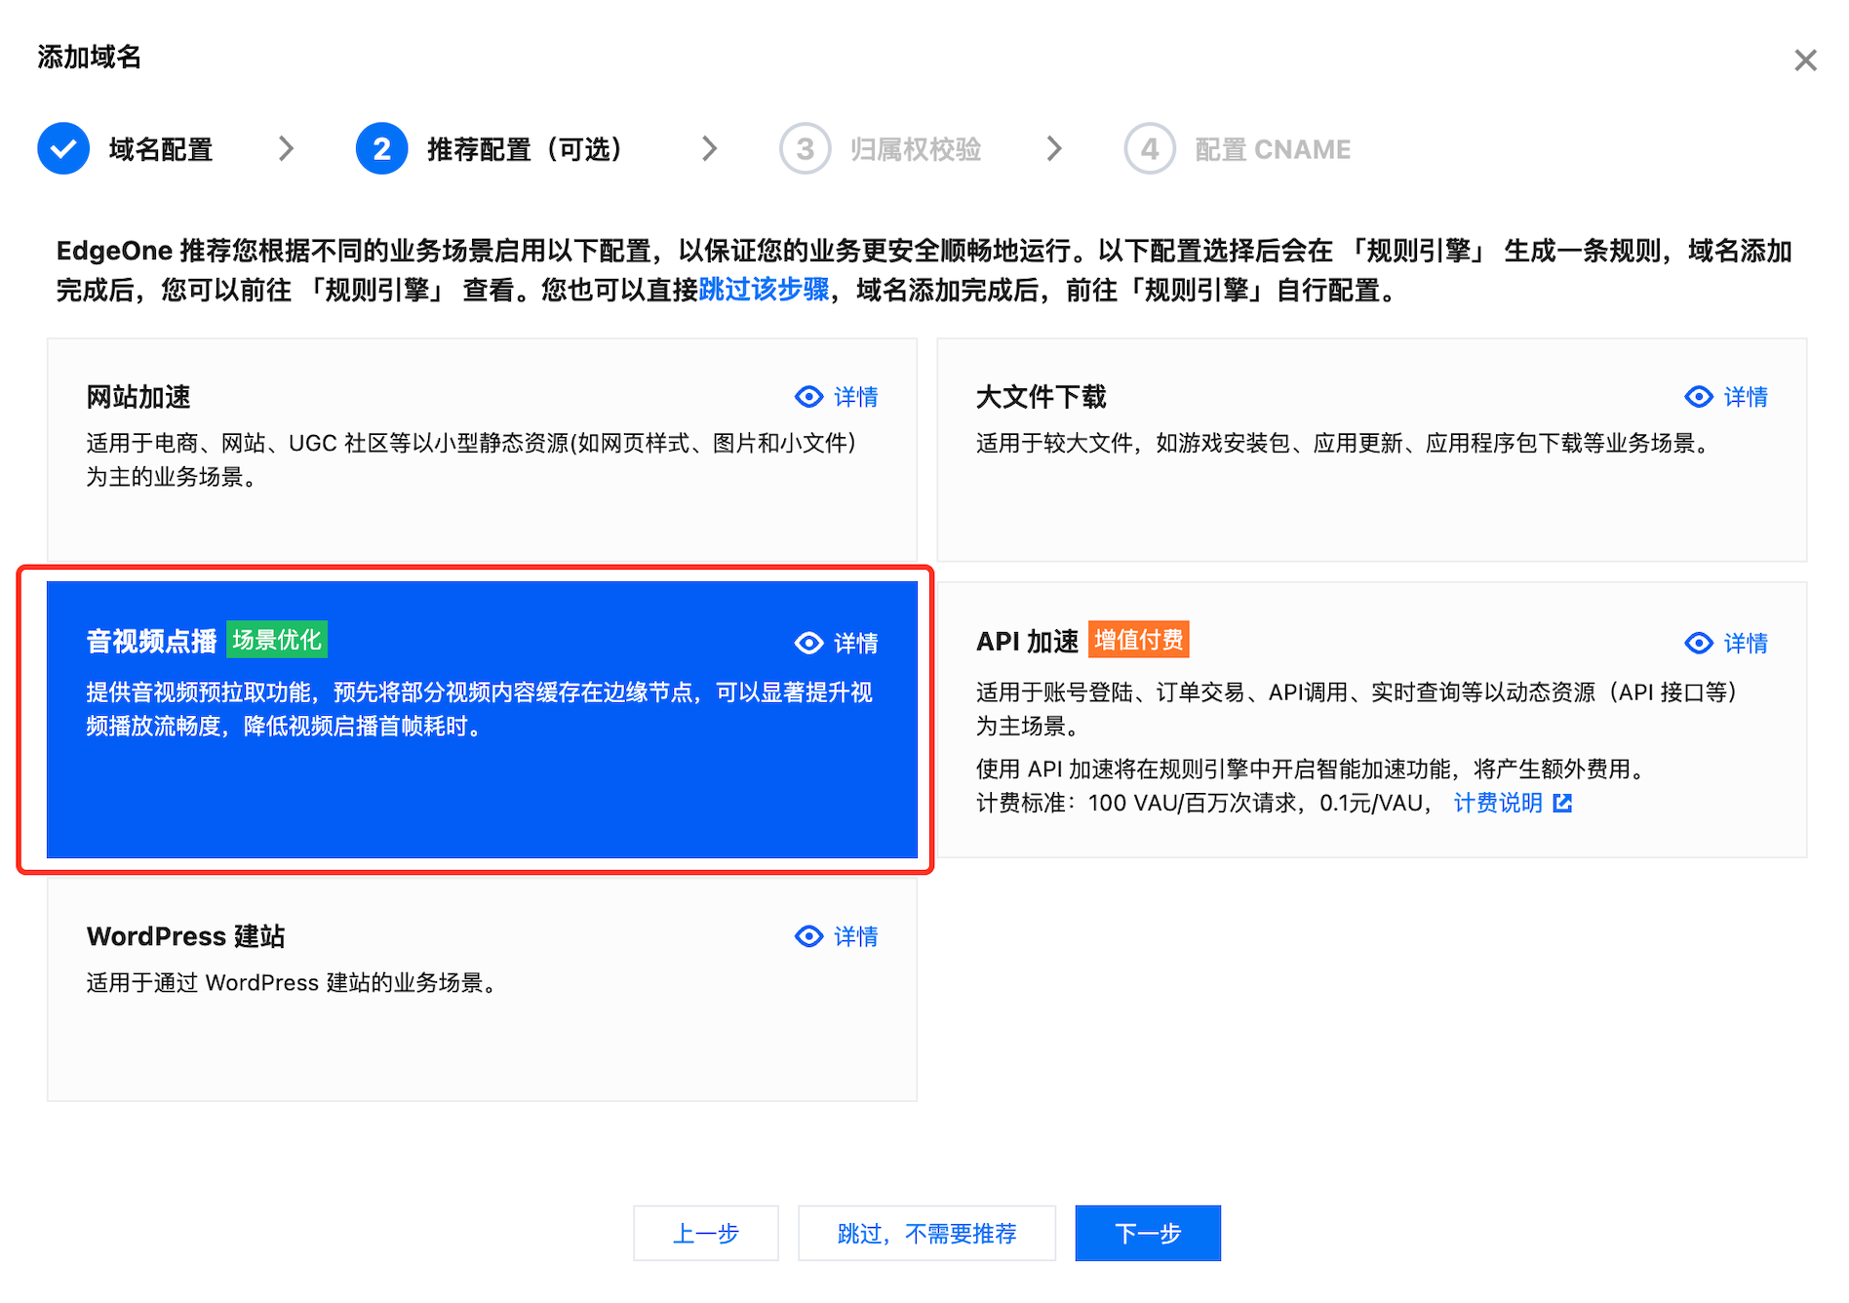Click the 添加域名 dialog title
The height and width of the screenshot is (1303, 1849).
point(90,57)
